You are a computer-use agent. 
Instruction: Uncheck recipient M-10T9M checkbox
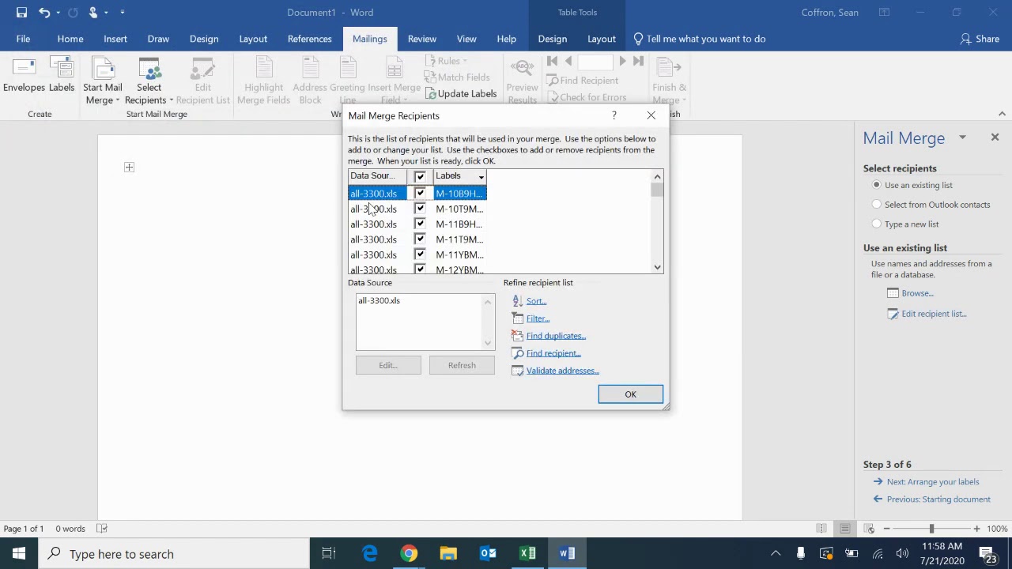click(x=420, y=209)
